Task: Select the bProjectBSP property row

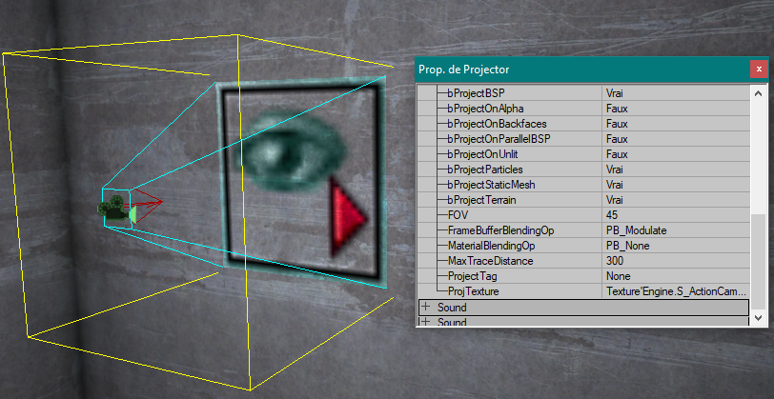Action: (584, 92)
